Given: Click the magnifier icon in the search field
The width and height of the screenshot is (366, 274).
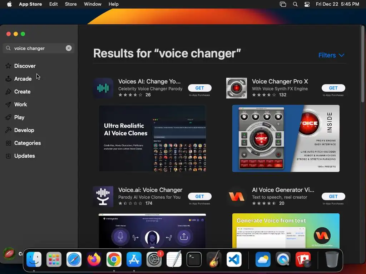Looking at the screenshot, I should (8, 48).
